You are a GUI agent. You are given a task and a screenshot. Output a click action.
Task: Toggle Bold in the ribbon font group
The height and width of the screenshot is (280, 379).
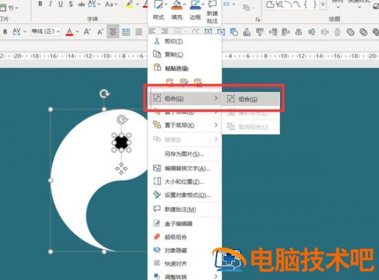(41, 4)
